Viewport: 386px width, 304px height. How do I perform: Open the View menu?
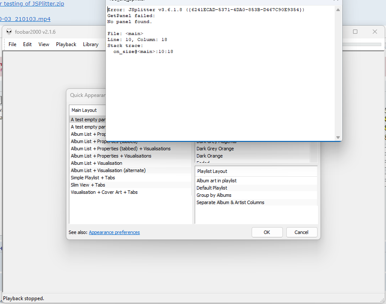(44, 44)
